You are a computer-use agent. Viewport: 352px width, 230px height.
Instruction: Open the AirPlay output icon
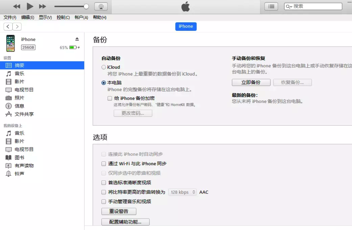101,6
